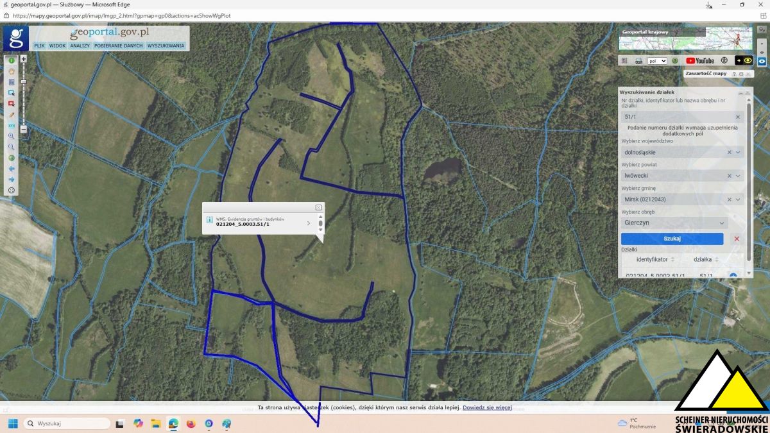Click the blue Szukaj button

click(672, 239)
